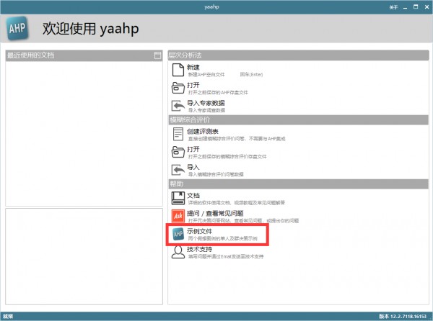Click the 模糊综合评价 section header
The image size is (433, 321).
coord(298,119)
